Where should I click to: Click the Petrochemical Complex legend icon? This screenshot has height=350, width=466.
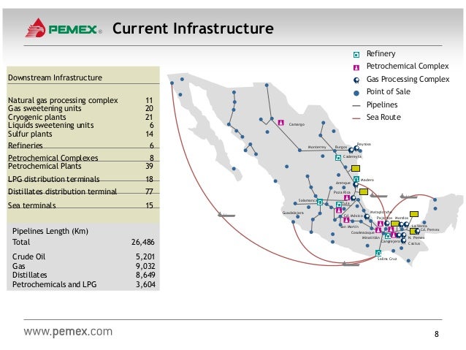point(356,67)
